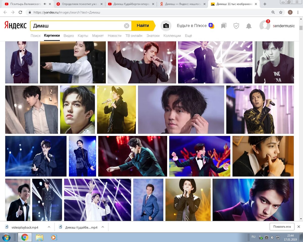Click the zoom magnifier icon in address bar

pos(273,12)
